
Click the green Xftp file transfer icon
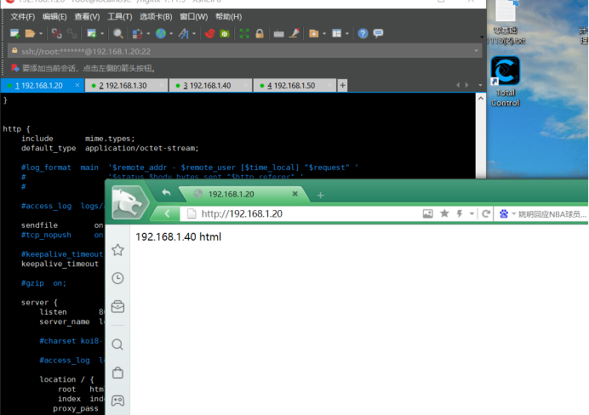coord(225,34)
